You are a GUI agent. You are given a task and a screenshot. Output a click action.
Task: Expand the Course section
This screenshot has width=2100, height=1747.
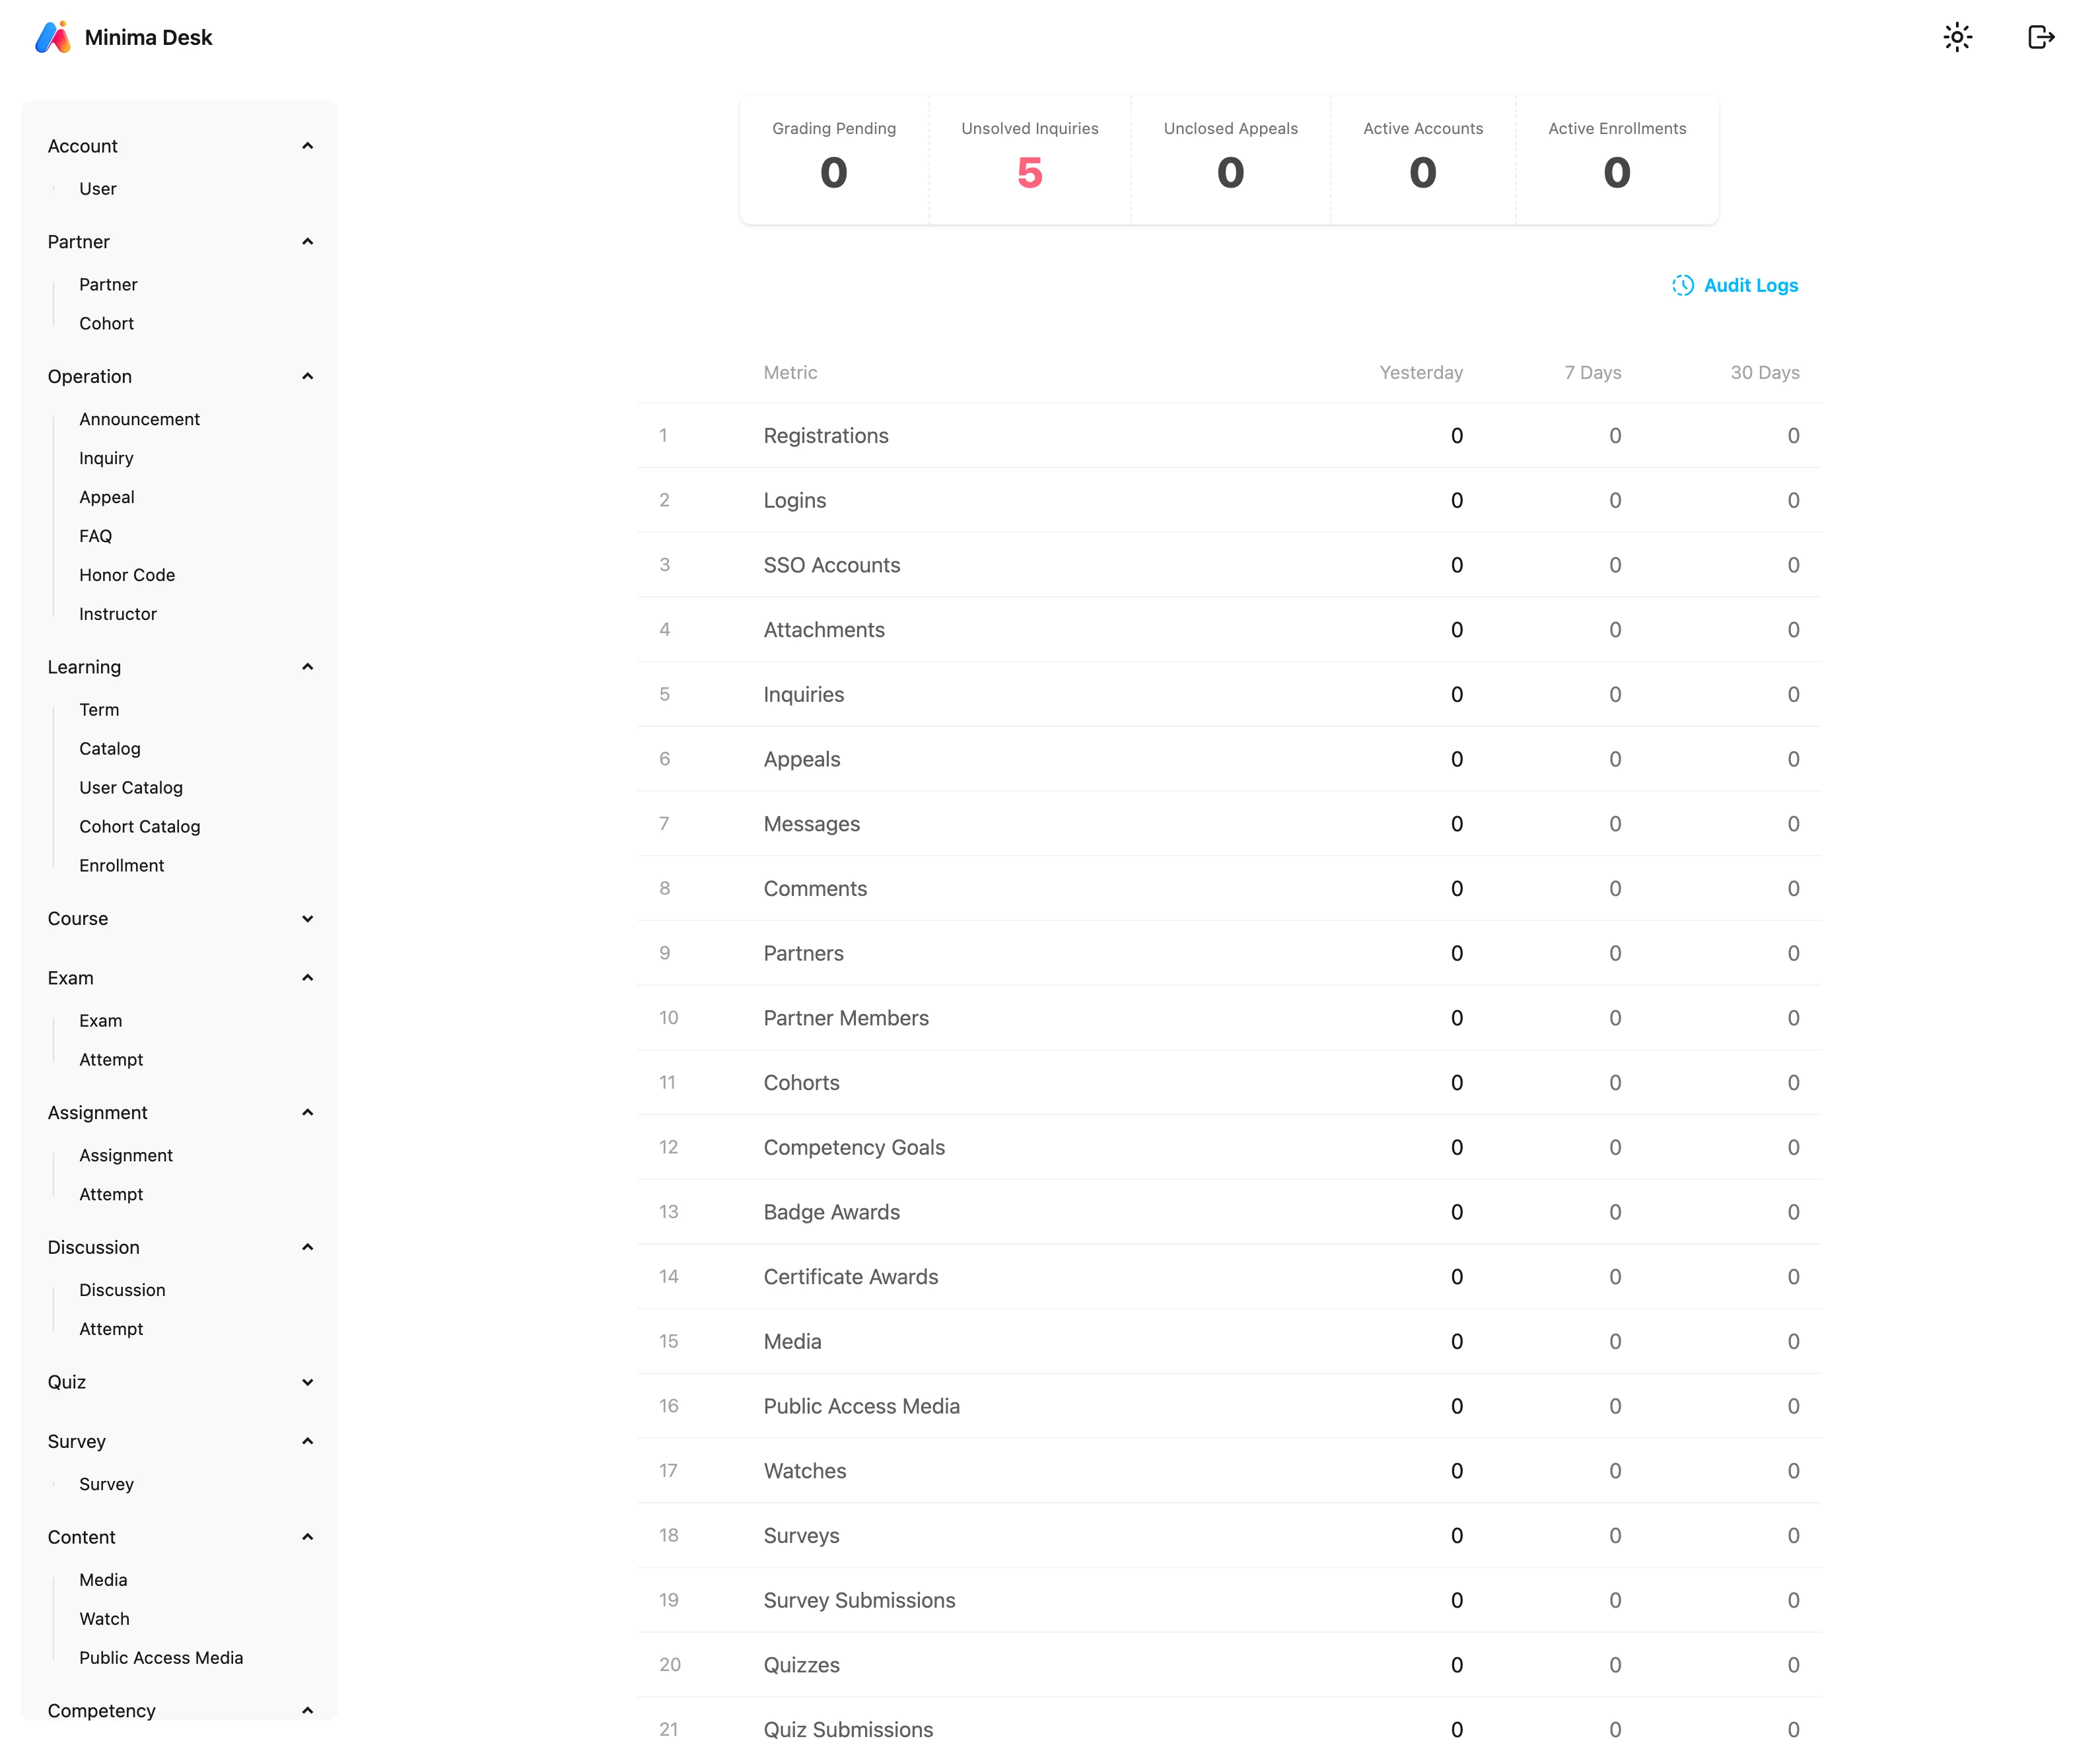pos(307,918)
